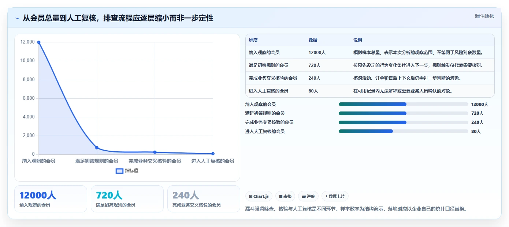509x227 pixels.
Task: Click the 12000人 table cell
Action: [x=317, y=53]
